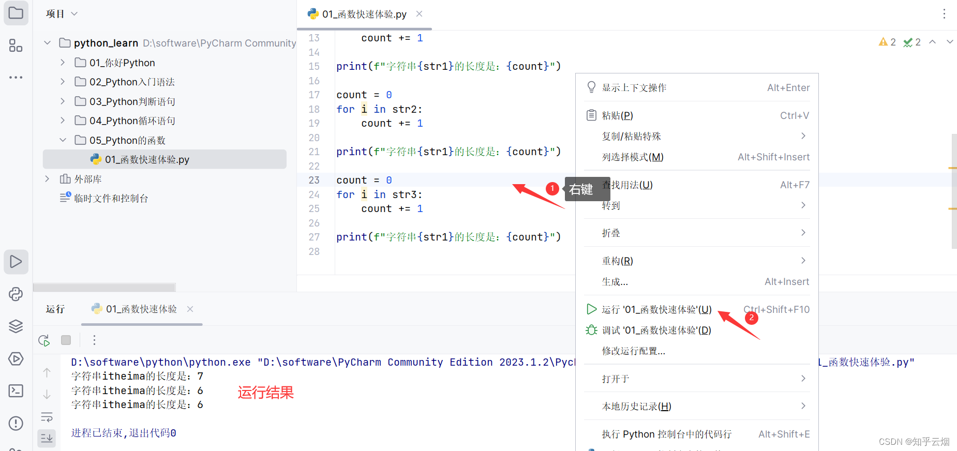Choose 查找用法(U) menu entry
Screen dimensions: 957x451
(x=697, y=185)
